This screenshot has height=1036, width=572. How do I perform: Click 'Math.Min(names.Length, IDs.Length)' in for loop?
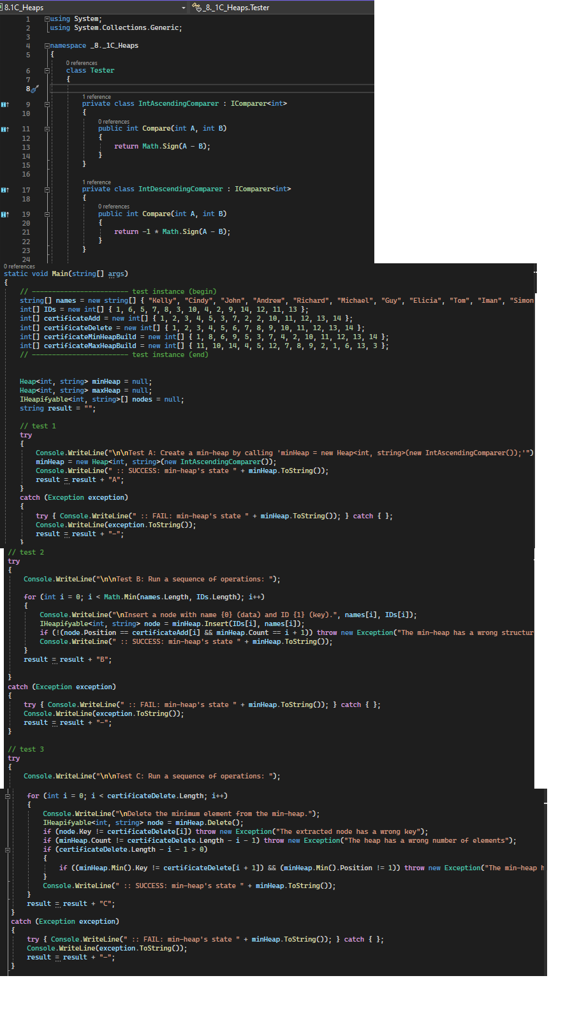coord(172,597)
